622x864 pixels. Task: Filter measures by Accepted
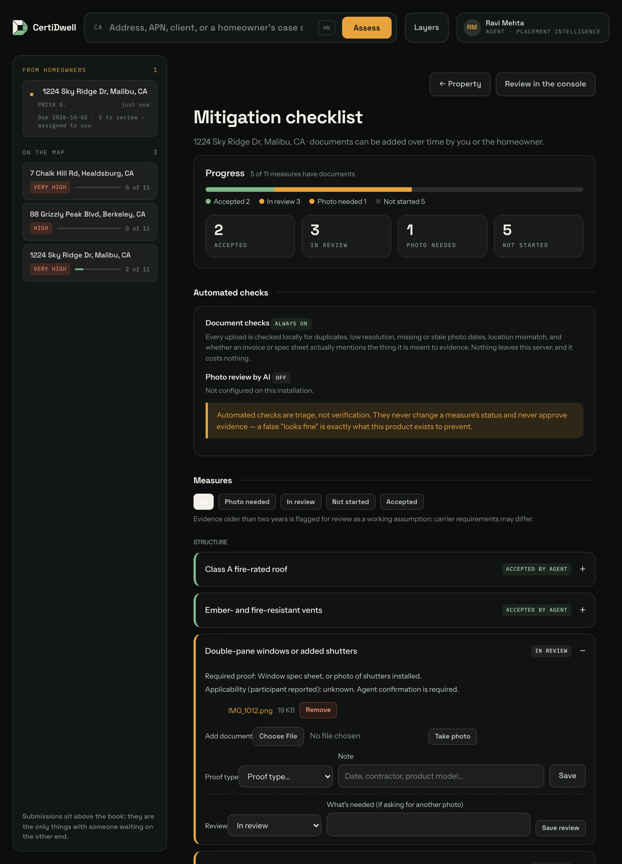(x=401, y=502)
